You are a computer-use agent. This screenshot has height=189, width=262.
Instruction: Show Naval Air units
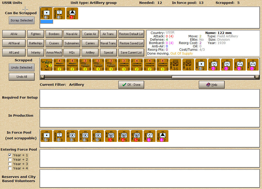coord(72,34)
